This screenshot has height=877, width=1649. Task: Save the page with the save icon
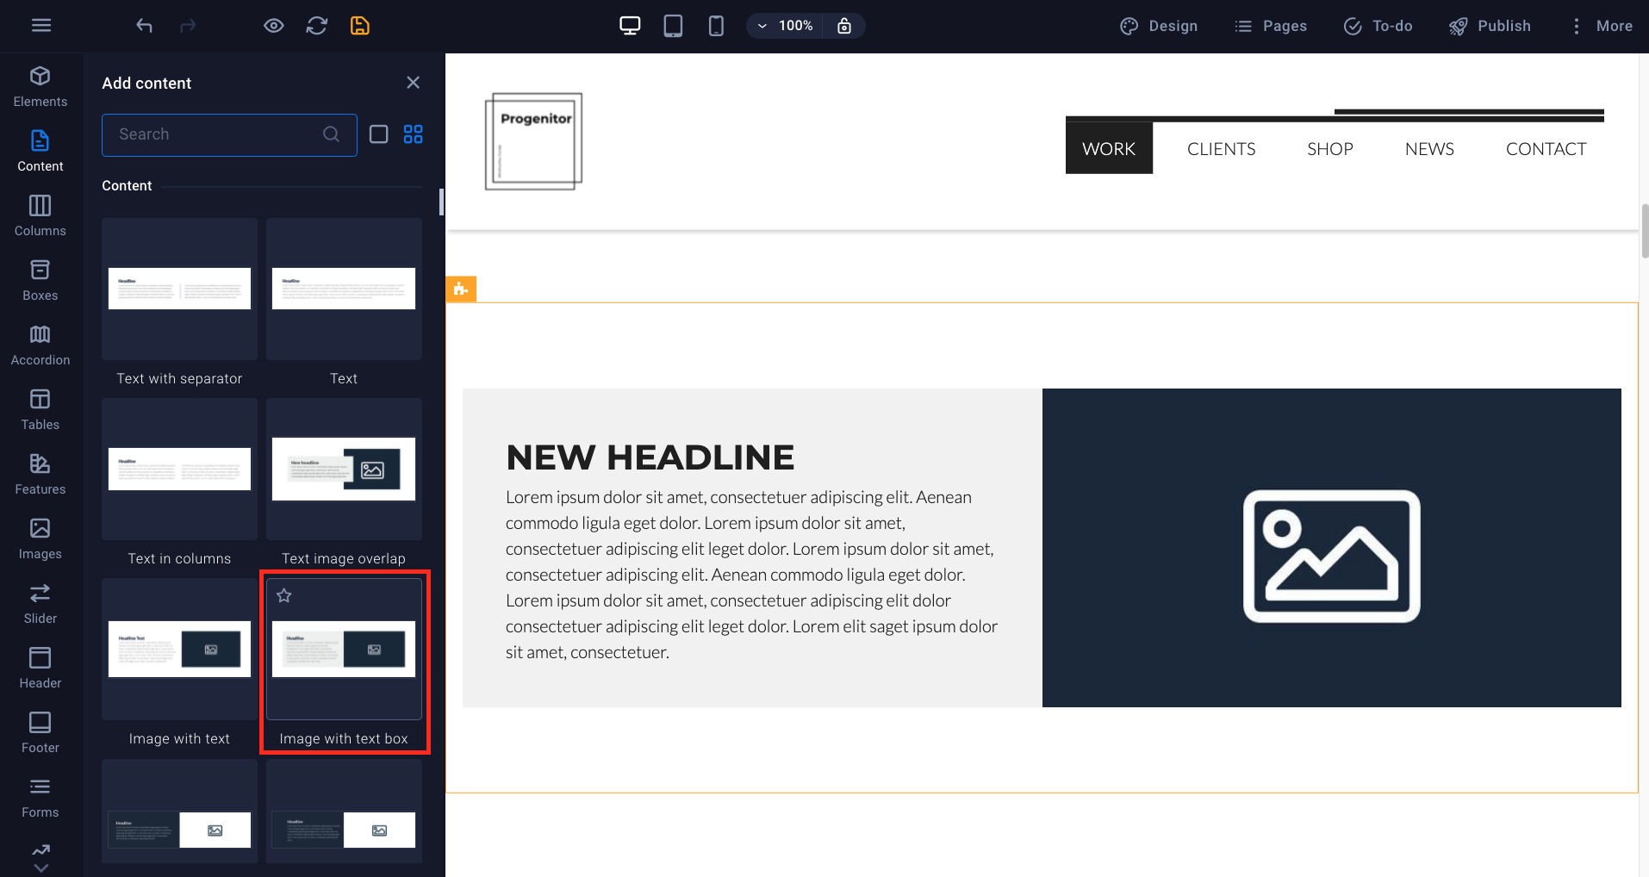click(x=359, y=26)
